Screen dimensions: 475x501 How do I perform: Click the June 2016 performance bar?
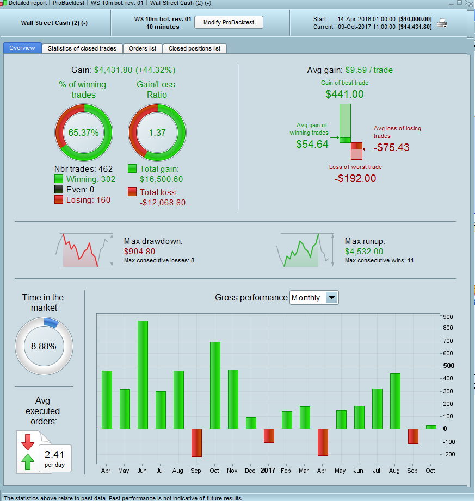(143, 375)
